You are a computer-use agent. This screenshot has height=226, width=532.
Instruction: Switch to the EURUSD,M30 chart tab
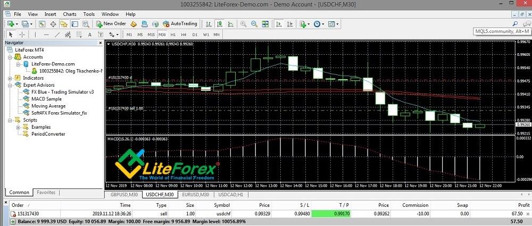195,195
